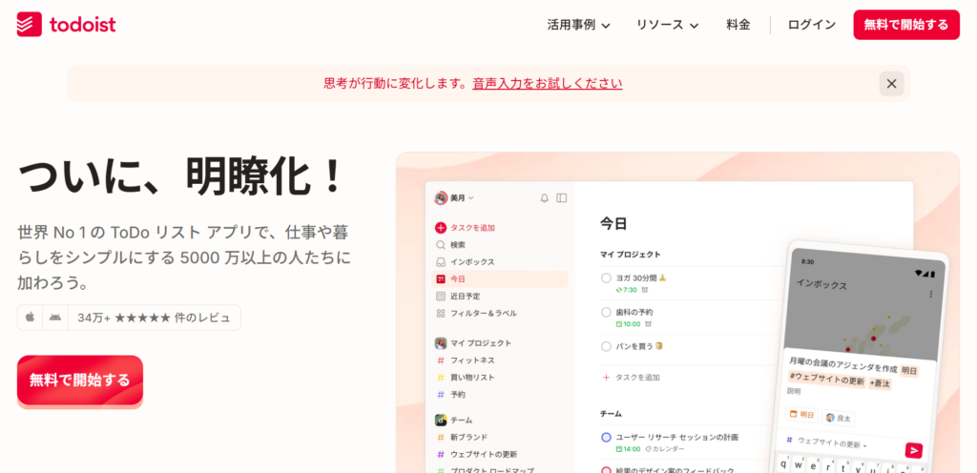The height and width of the screenshot is (473, 977).
Task: Click the alarm icon next to 7:30
Action: coord(645,290)
